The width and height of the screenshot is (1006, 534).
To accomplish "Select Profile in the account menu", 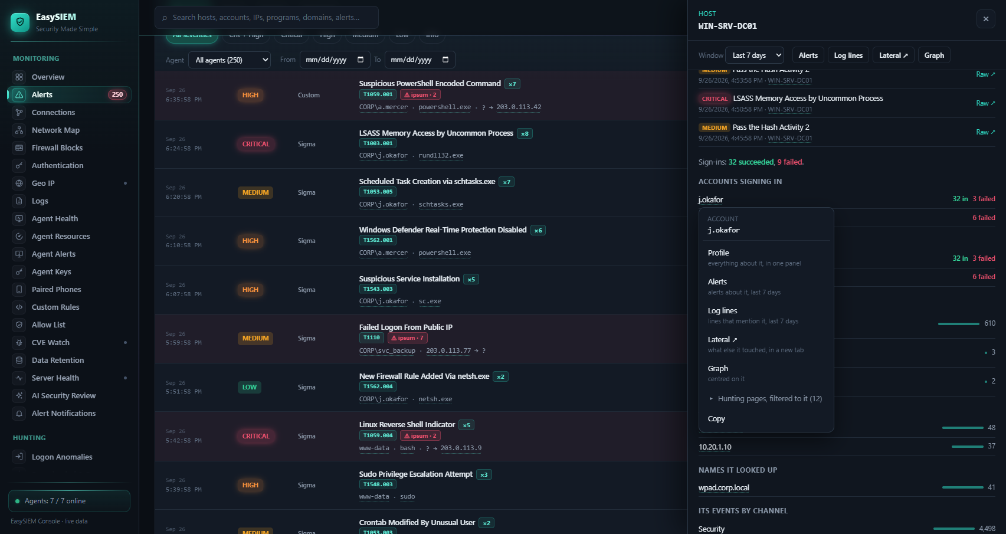I will point(766,258).
